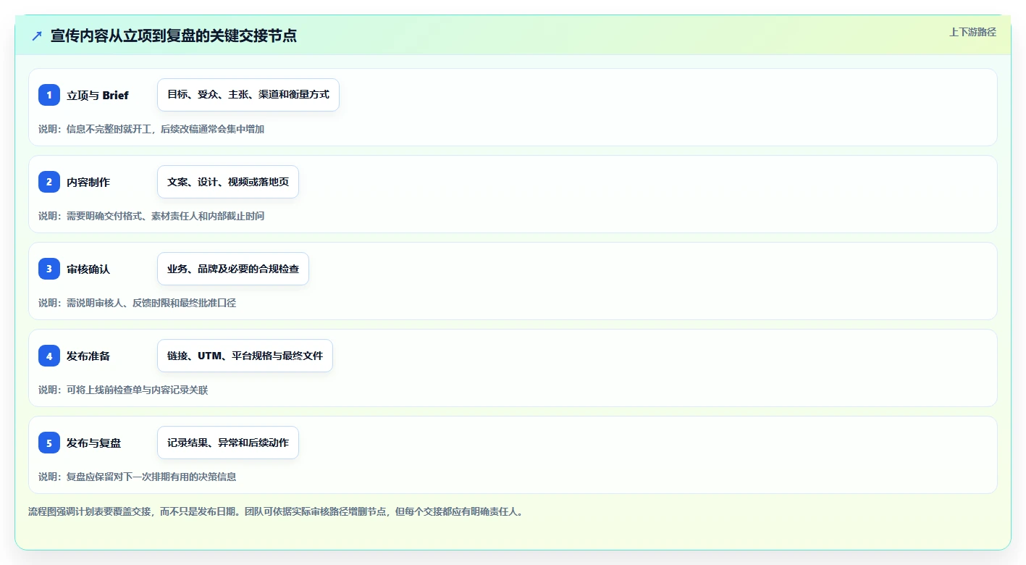This screenshot has height=565, width=1026.
Task: Click the step 2 number badge
Action: click(49, 182)
